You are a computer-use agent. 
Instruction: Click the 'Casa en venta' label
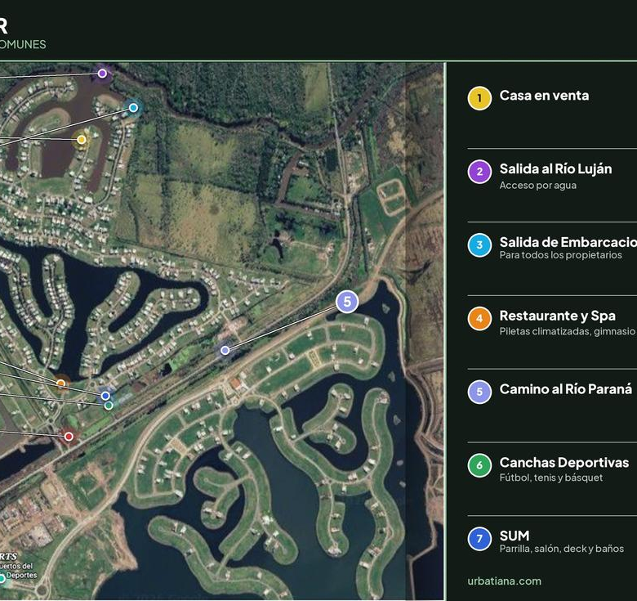[544, 96]
